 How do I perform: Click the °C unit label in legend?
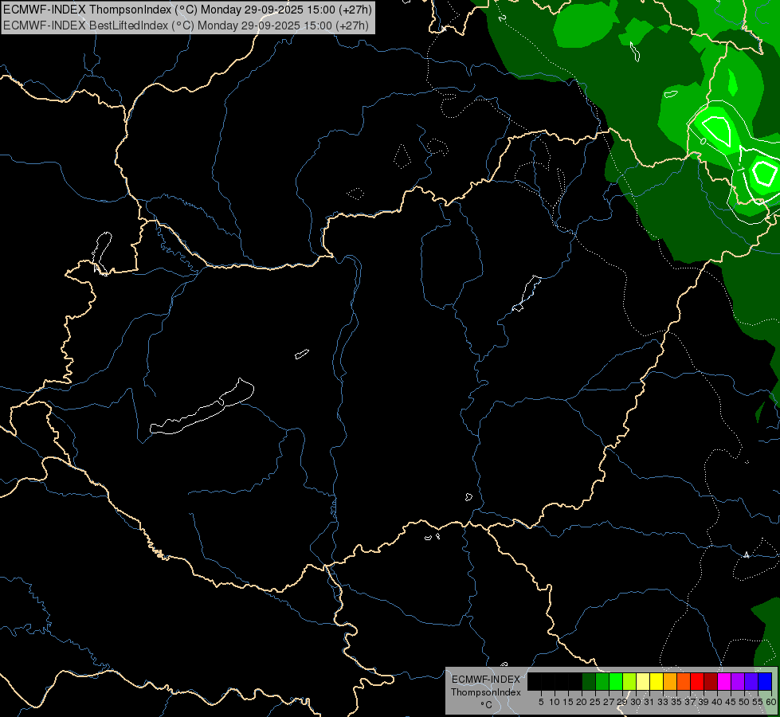[485, 705]
